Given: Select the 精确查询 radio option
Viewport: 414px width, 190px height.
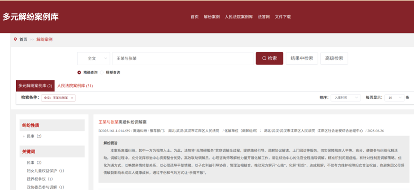Looking at the screenshot, I should point(79,72).
